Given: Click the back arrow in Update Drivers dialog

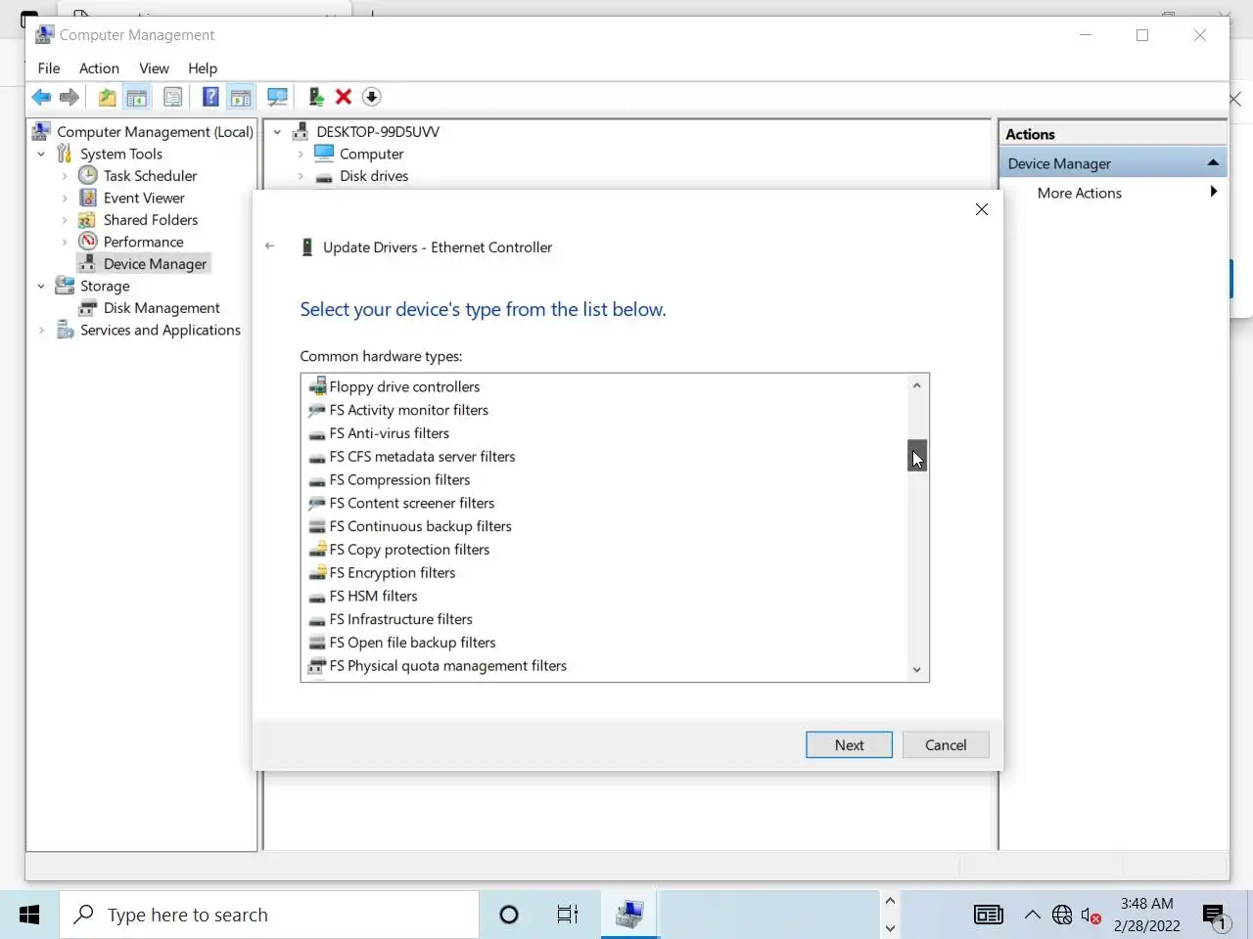Looking at the screenshot, I should click(x=270, y=246).
